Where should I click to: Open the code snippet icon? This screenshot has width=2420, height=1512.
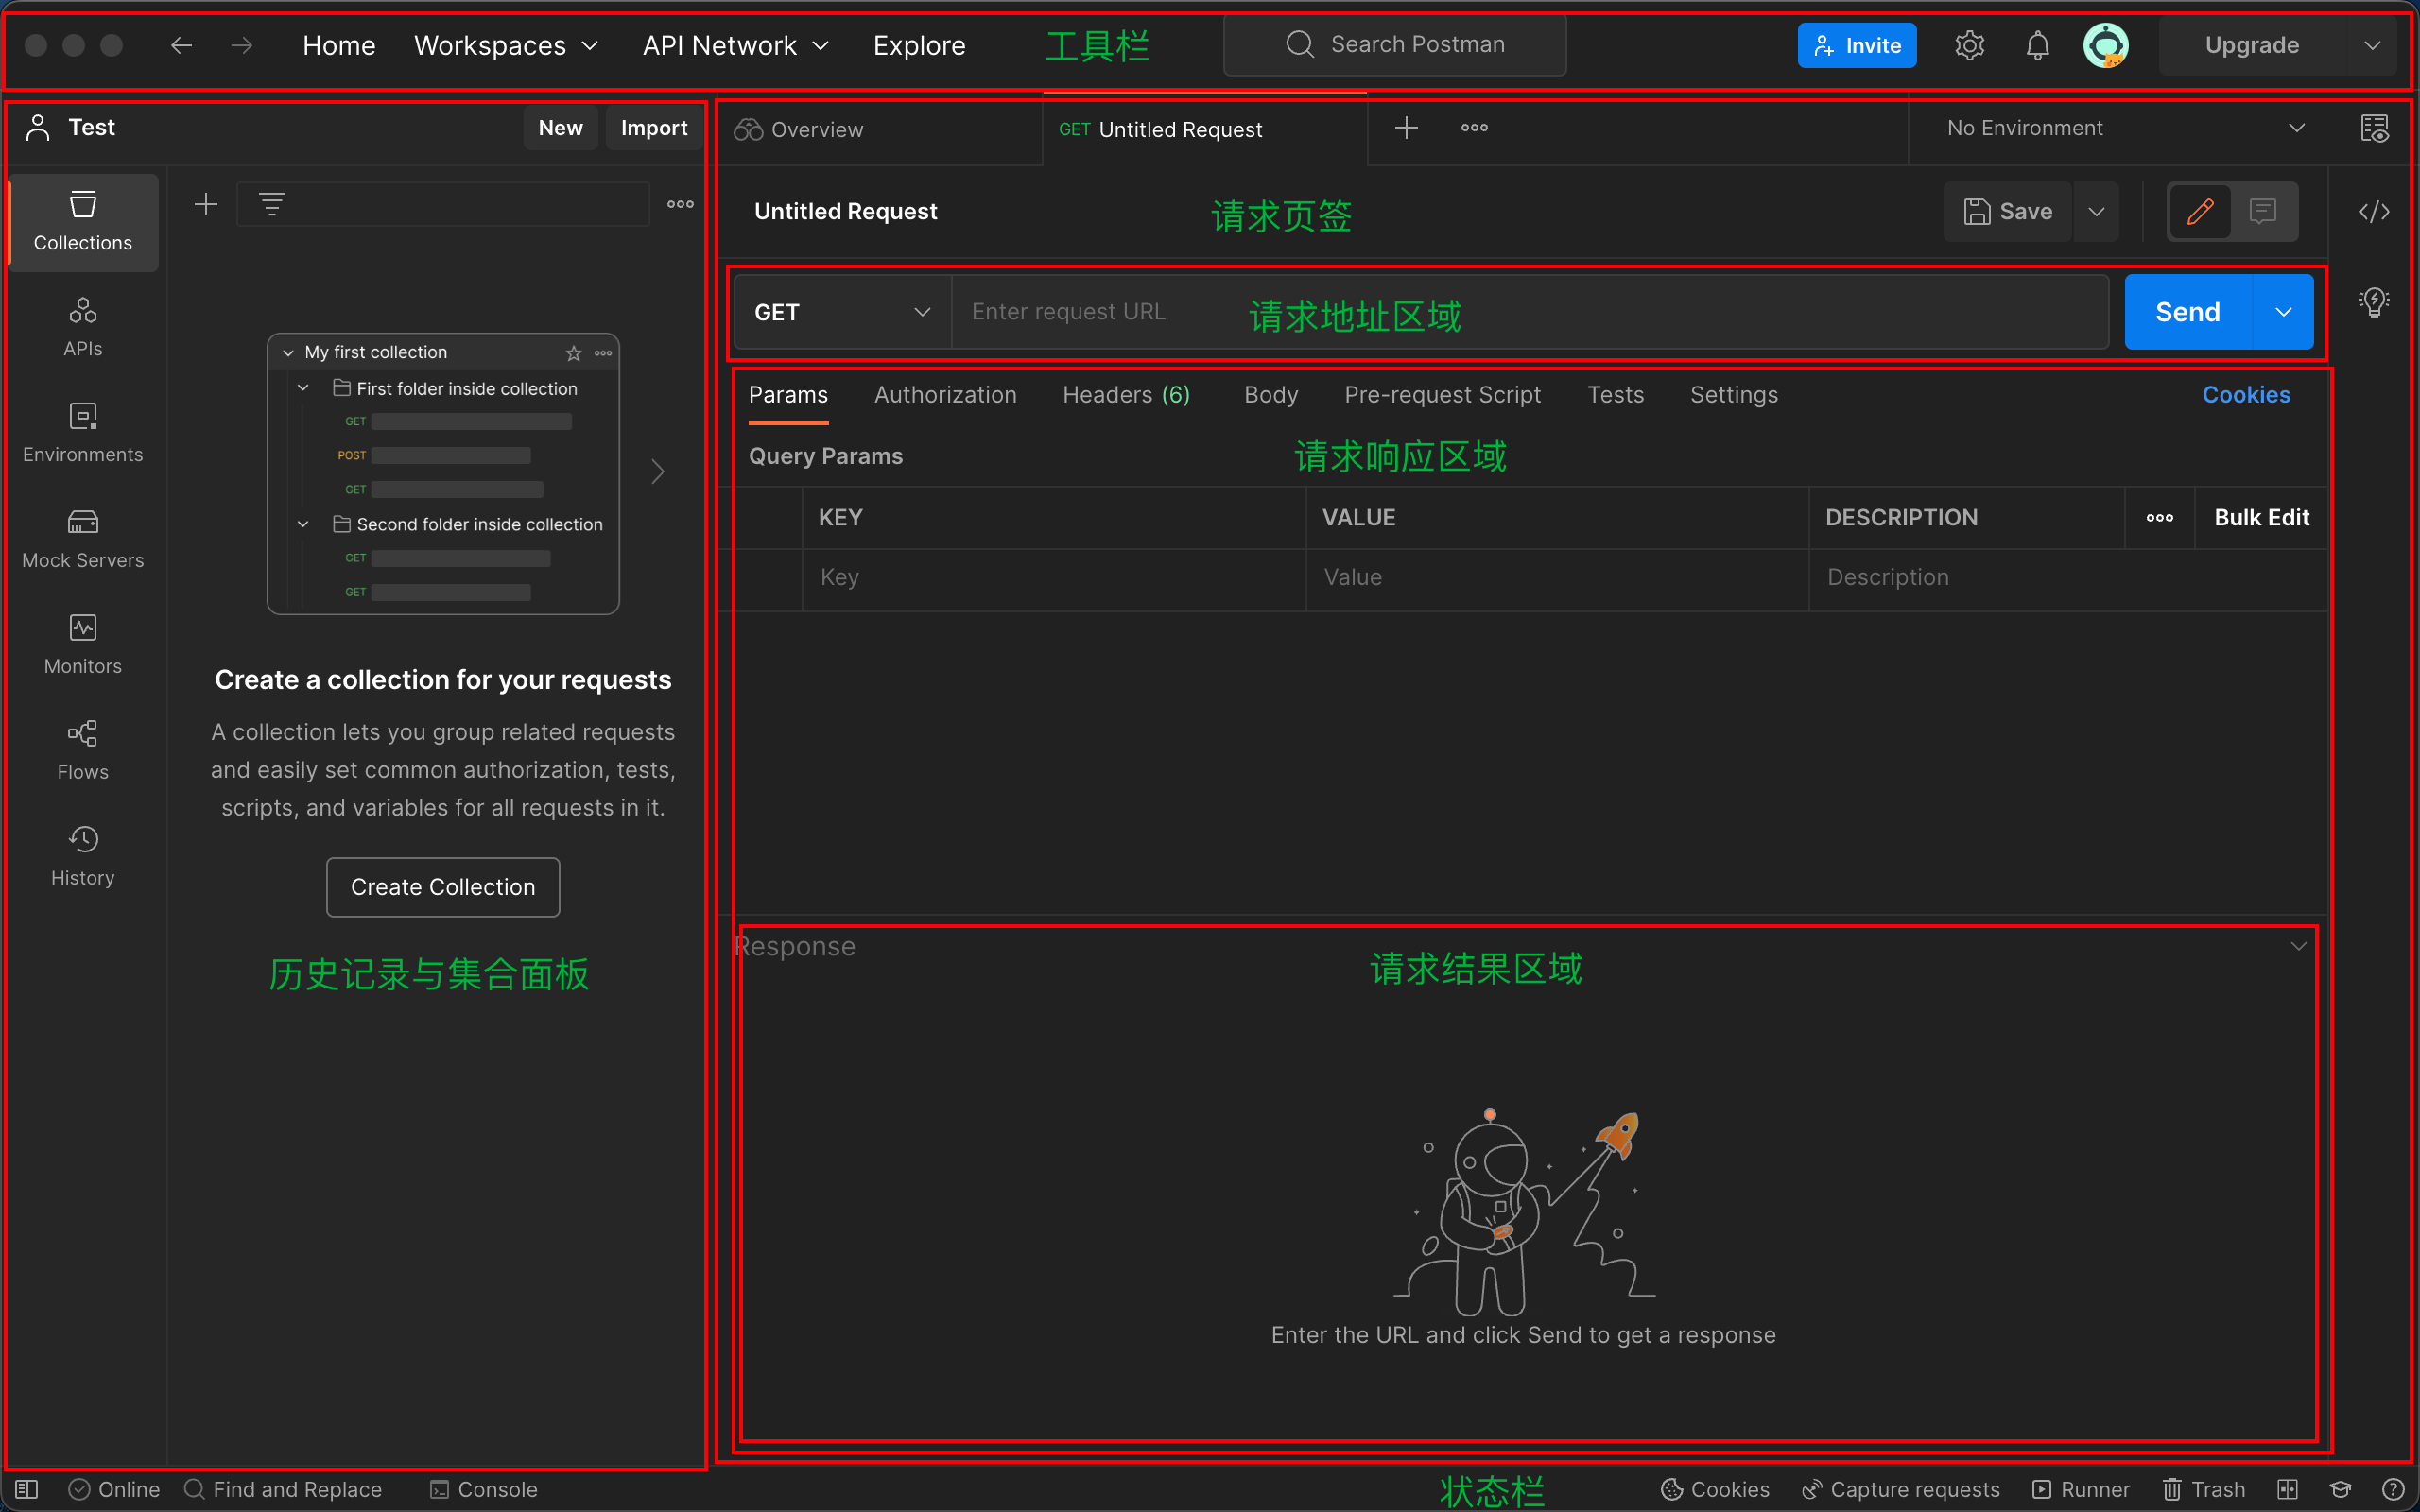point(2374,212)
